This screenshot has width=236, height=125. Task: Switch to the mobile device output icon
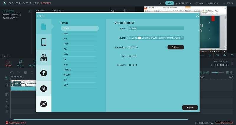(x=44, y=42)
